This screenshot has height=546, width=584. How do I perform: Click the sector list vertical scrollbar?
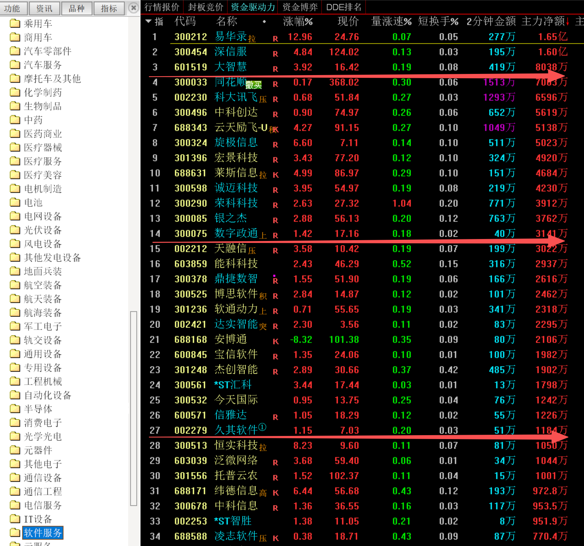point(134,408)
